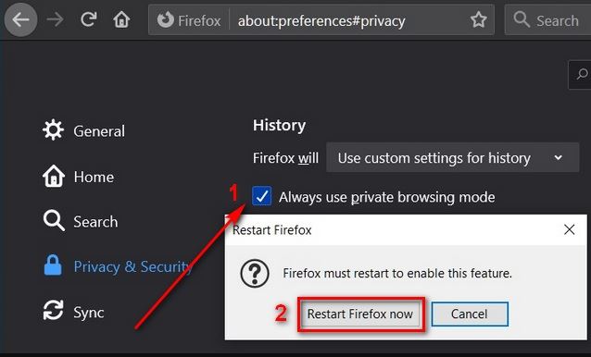The height and width of the screenshot is (357, 591).
Task: Open Privacy & Security category
Action: (119, 266)
